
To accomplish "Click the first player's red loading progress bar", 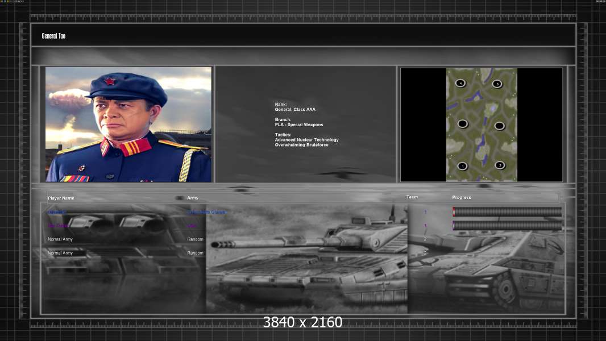I will click(507, 212).
